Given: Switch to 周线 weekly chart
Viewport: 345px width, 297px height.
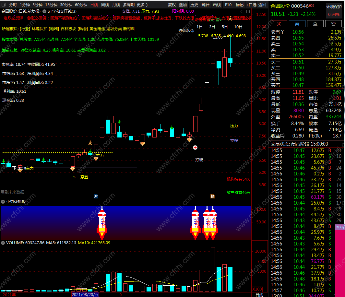Looking at the screenshot, I should [105, 5].
